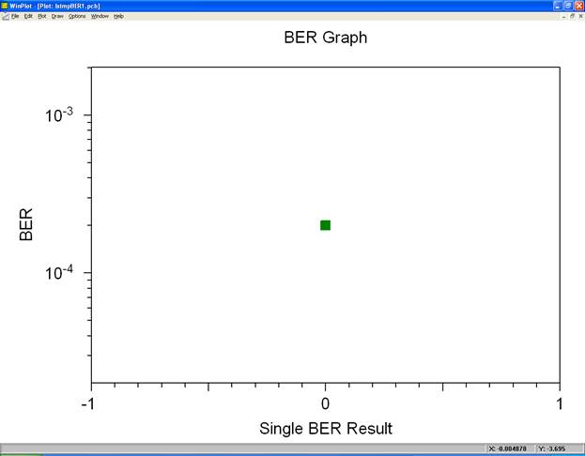The width and height of the screenshot is (585, 456).
Task: Minimize the inner plot document window
Action: (564, 16)
